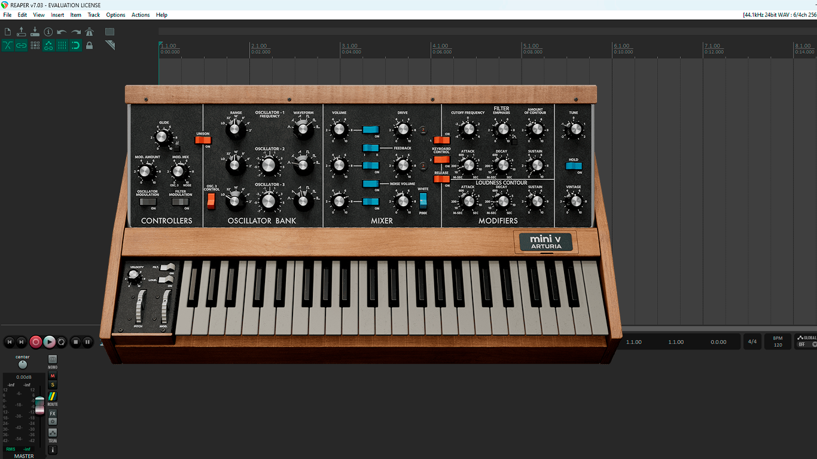Image resolution: width=817 pixels, height=459 pixels.
Task: Click the 4.1.00 ruler marker
Action: click(x=440, y=46)
